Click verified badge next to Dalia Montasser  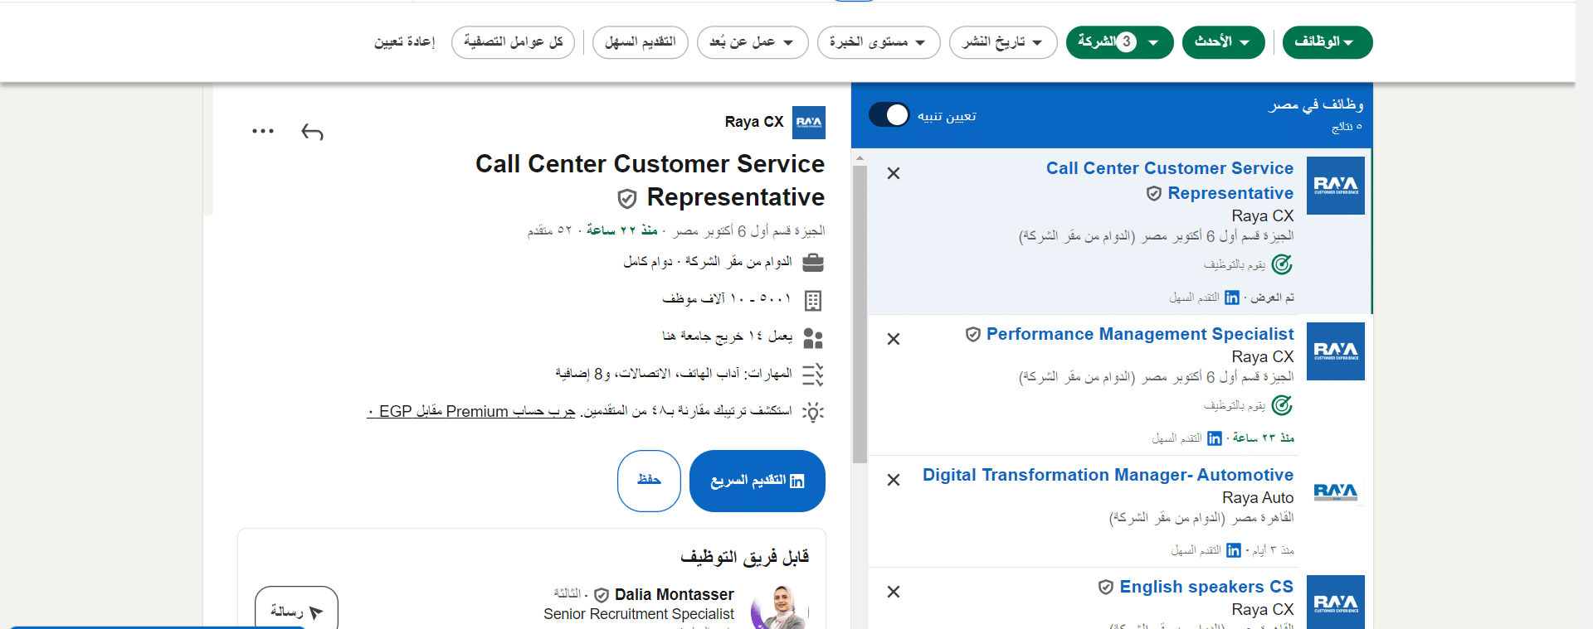[x=602, y=595]
